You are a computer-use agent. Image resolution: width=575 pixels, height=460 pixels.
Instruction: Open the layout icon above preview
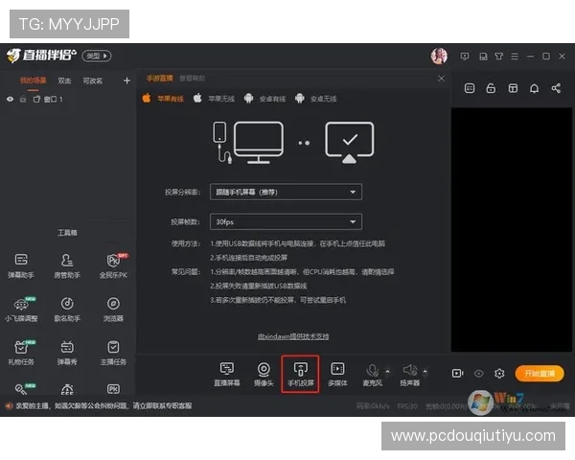tap(513, 88)
